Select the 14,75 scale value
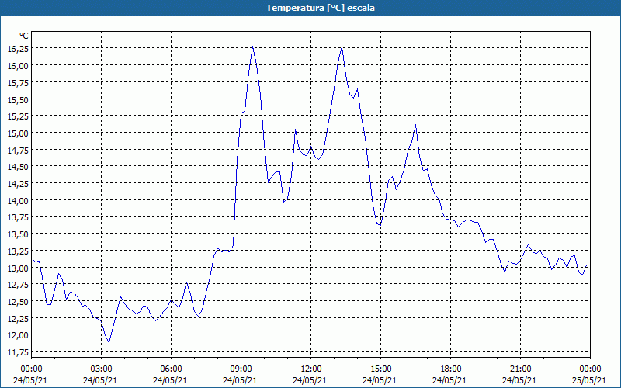The image size is (621, 388). click(x=18, y=150)
